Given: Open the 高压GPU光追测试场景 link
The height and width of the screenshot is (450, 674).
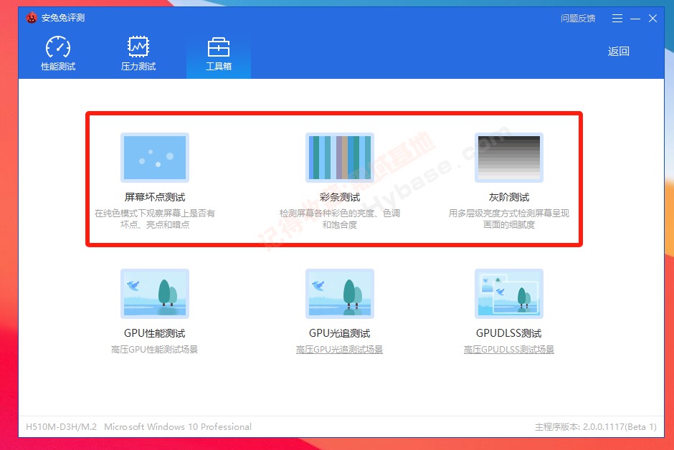Looking at the screenshot, I should [x=340, y=350].
